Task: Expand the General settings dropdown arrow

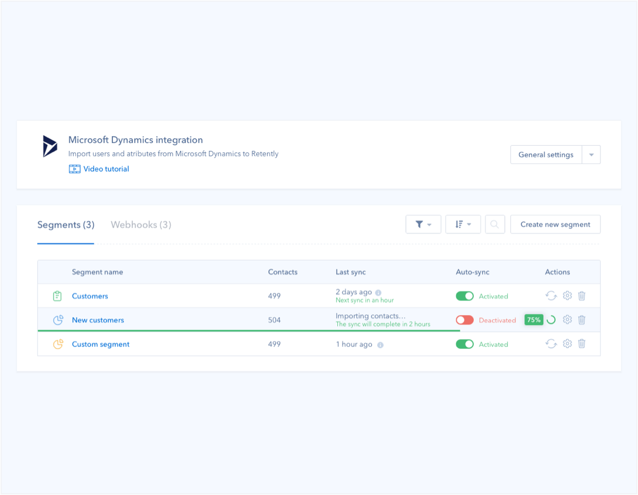Action: point(591,155)
